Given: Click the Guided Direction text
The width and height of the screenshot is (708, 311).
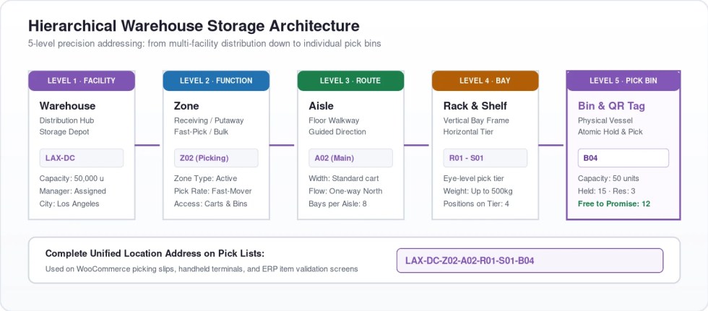Looking at the screenshot, I should (337, 132).
